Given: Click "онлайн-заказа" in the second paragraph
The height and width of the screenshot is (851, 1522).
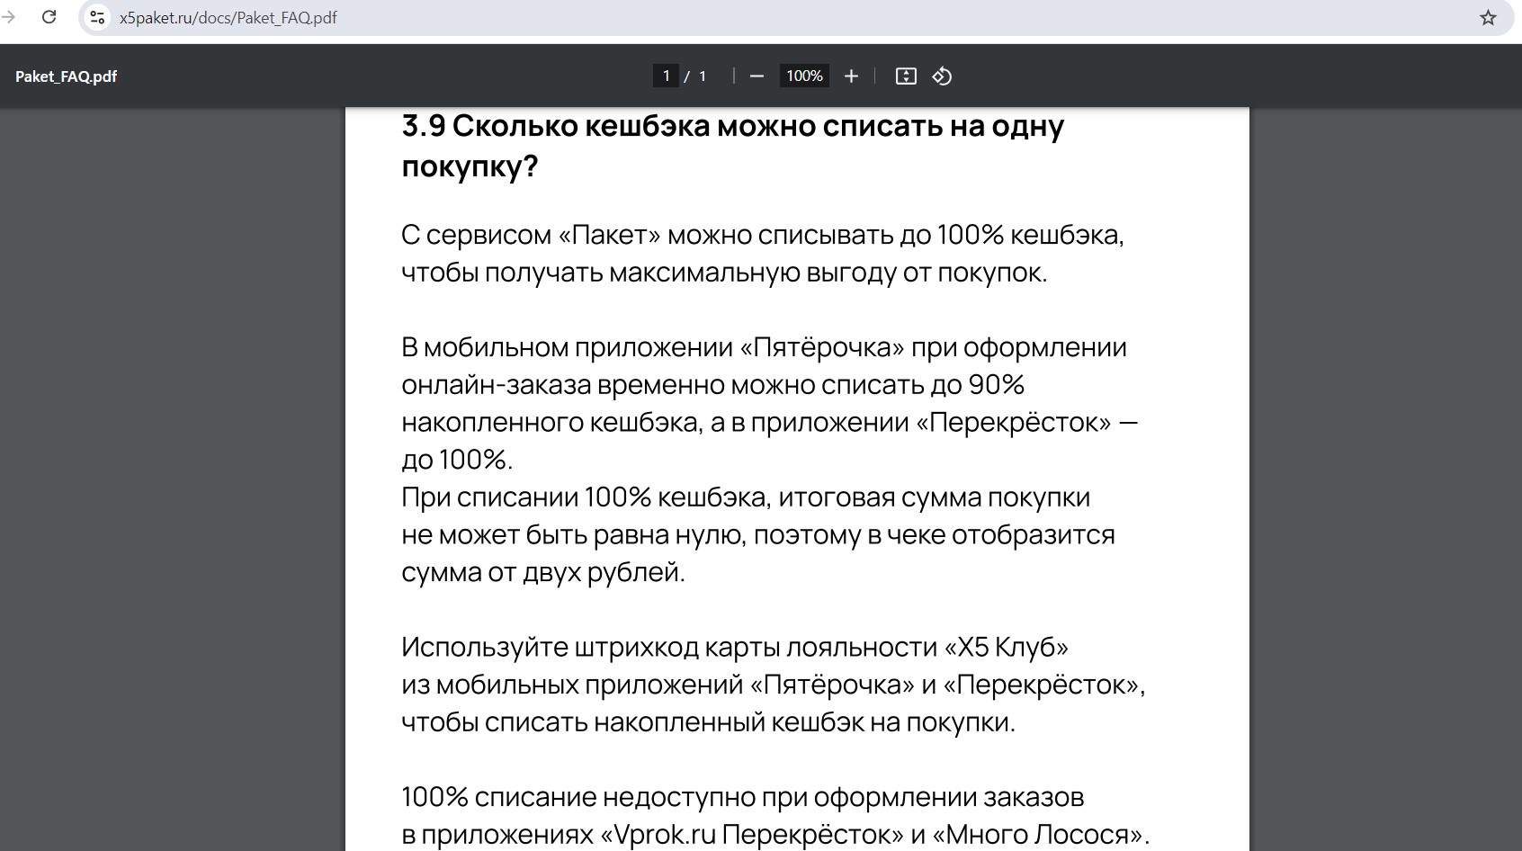Looking at the screenshot, I should click(496, 385).
